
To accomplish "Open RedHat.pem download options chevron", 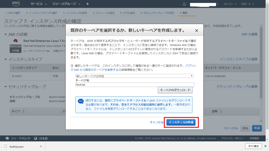I will pos(40,146).
